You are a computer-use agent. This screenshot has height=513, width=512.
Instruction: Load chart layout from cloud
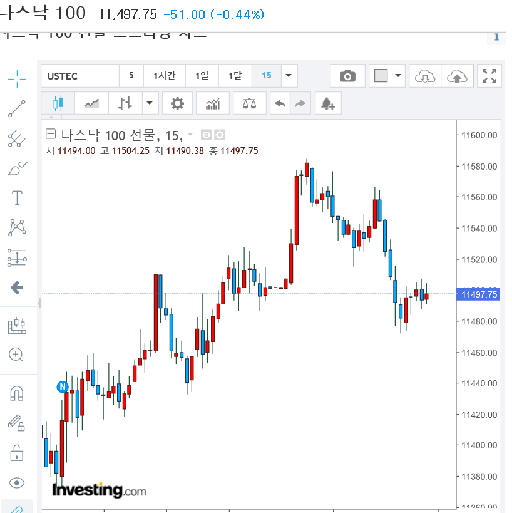click(425, 76)
